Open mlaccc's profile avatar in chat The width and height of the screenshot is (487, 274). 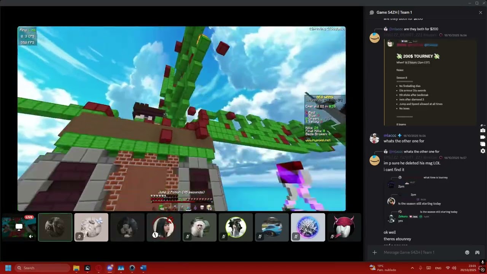coord(375,138)
